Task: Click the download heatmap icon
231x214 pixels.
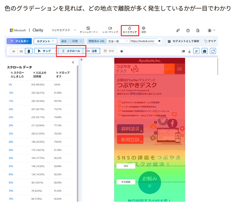Action: coord(189,52)
